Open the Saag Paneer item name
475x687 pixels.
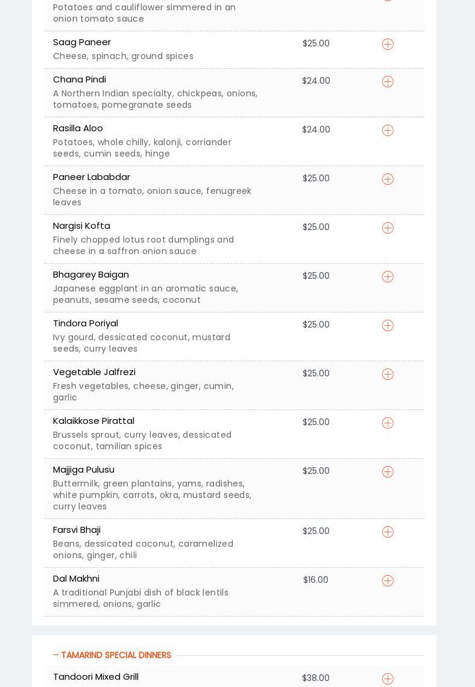pyautogui.click(x=82, y=42)
